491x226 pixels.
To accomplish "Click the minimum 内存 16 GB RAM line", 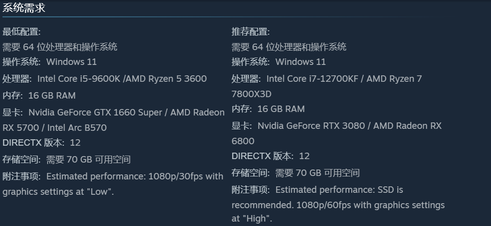I will click(x=39, y=96).
